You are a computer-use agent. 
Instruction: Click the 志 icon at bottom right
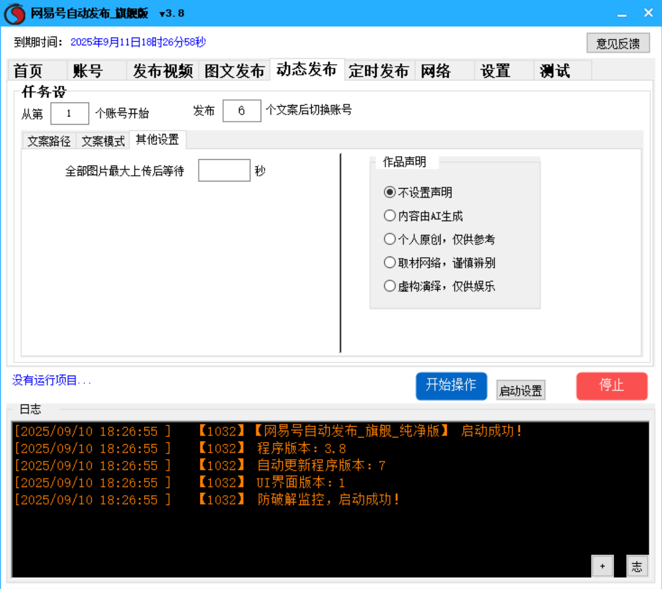point(638,566)
